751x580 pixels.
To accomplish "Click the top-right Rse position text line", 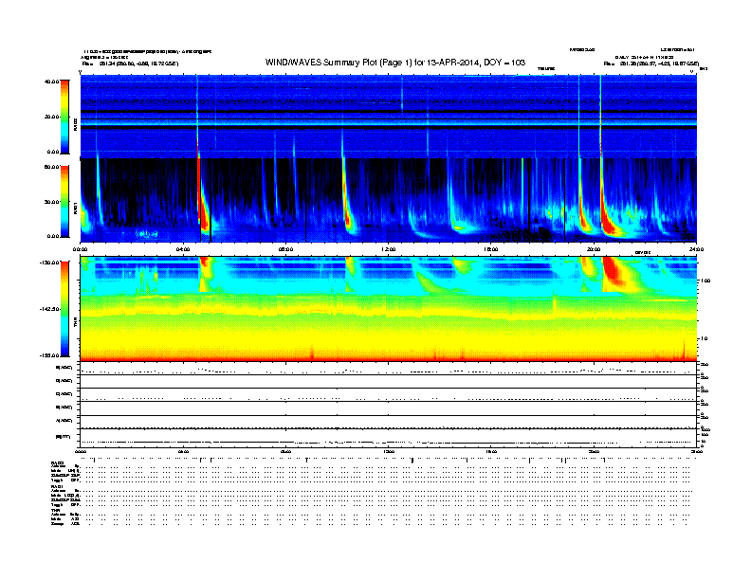I will click(651, 63).
